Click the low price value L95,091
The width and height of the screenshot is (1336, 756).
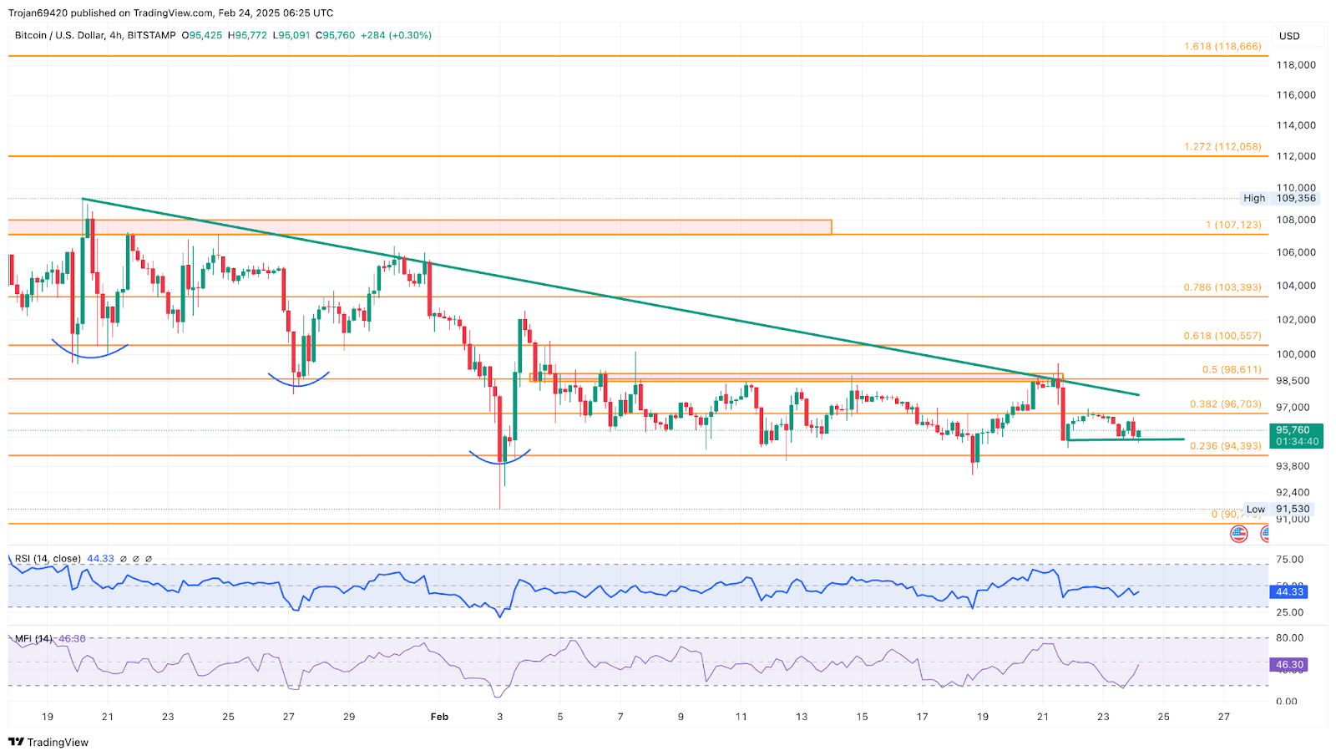coord(291,35)
